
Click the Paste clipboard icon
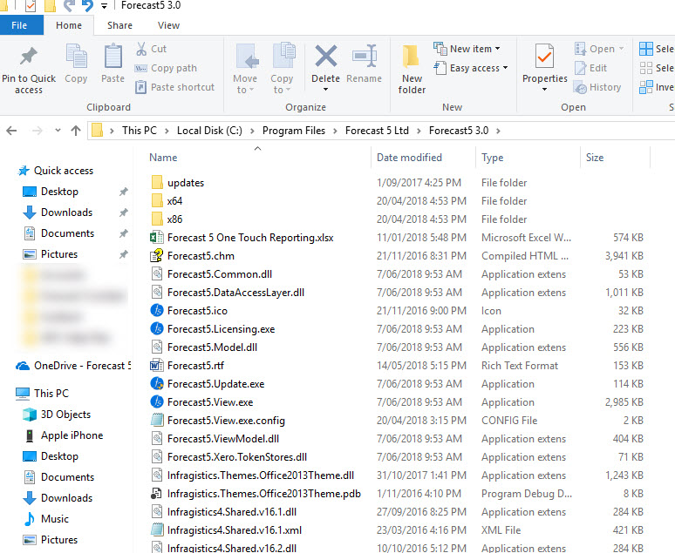112,57
